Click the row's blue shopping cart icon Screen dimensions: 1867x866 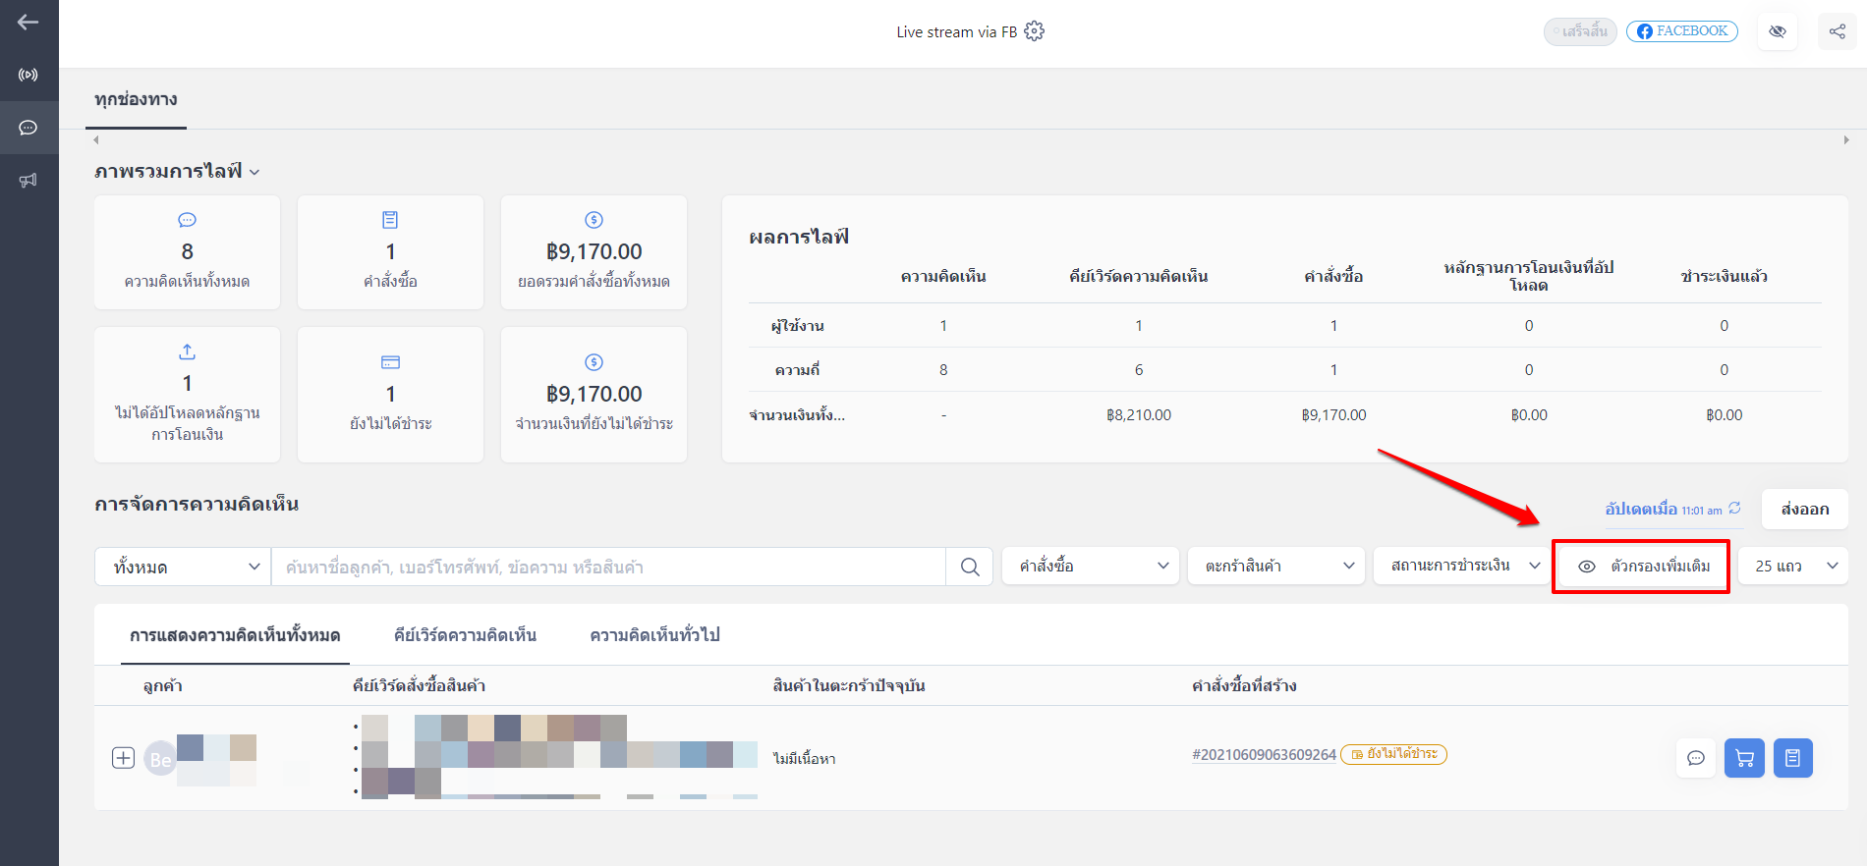pyautogui.click(x=1744, y=758)
